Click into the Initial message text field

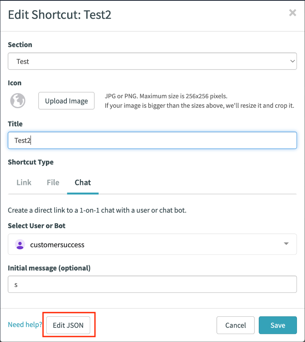[x=152, y=284]
